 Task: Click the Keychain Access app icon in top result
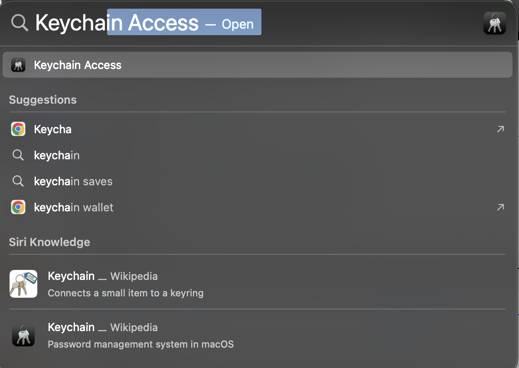tap(18, 65)
